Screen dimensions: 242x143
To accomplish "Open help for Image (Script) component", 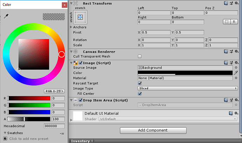I will [x=226, y=63].
